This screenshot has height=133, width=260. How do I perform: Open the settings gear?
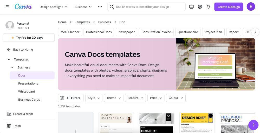[200, 7]
